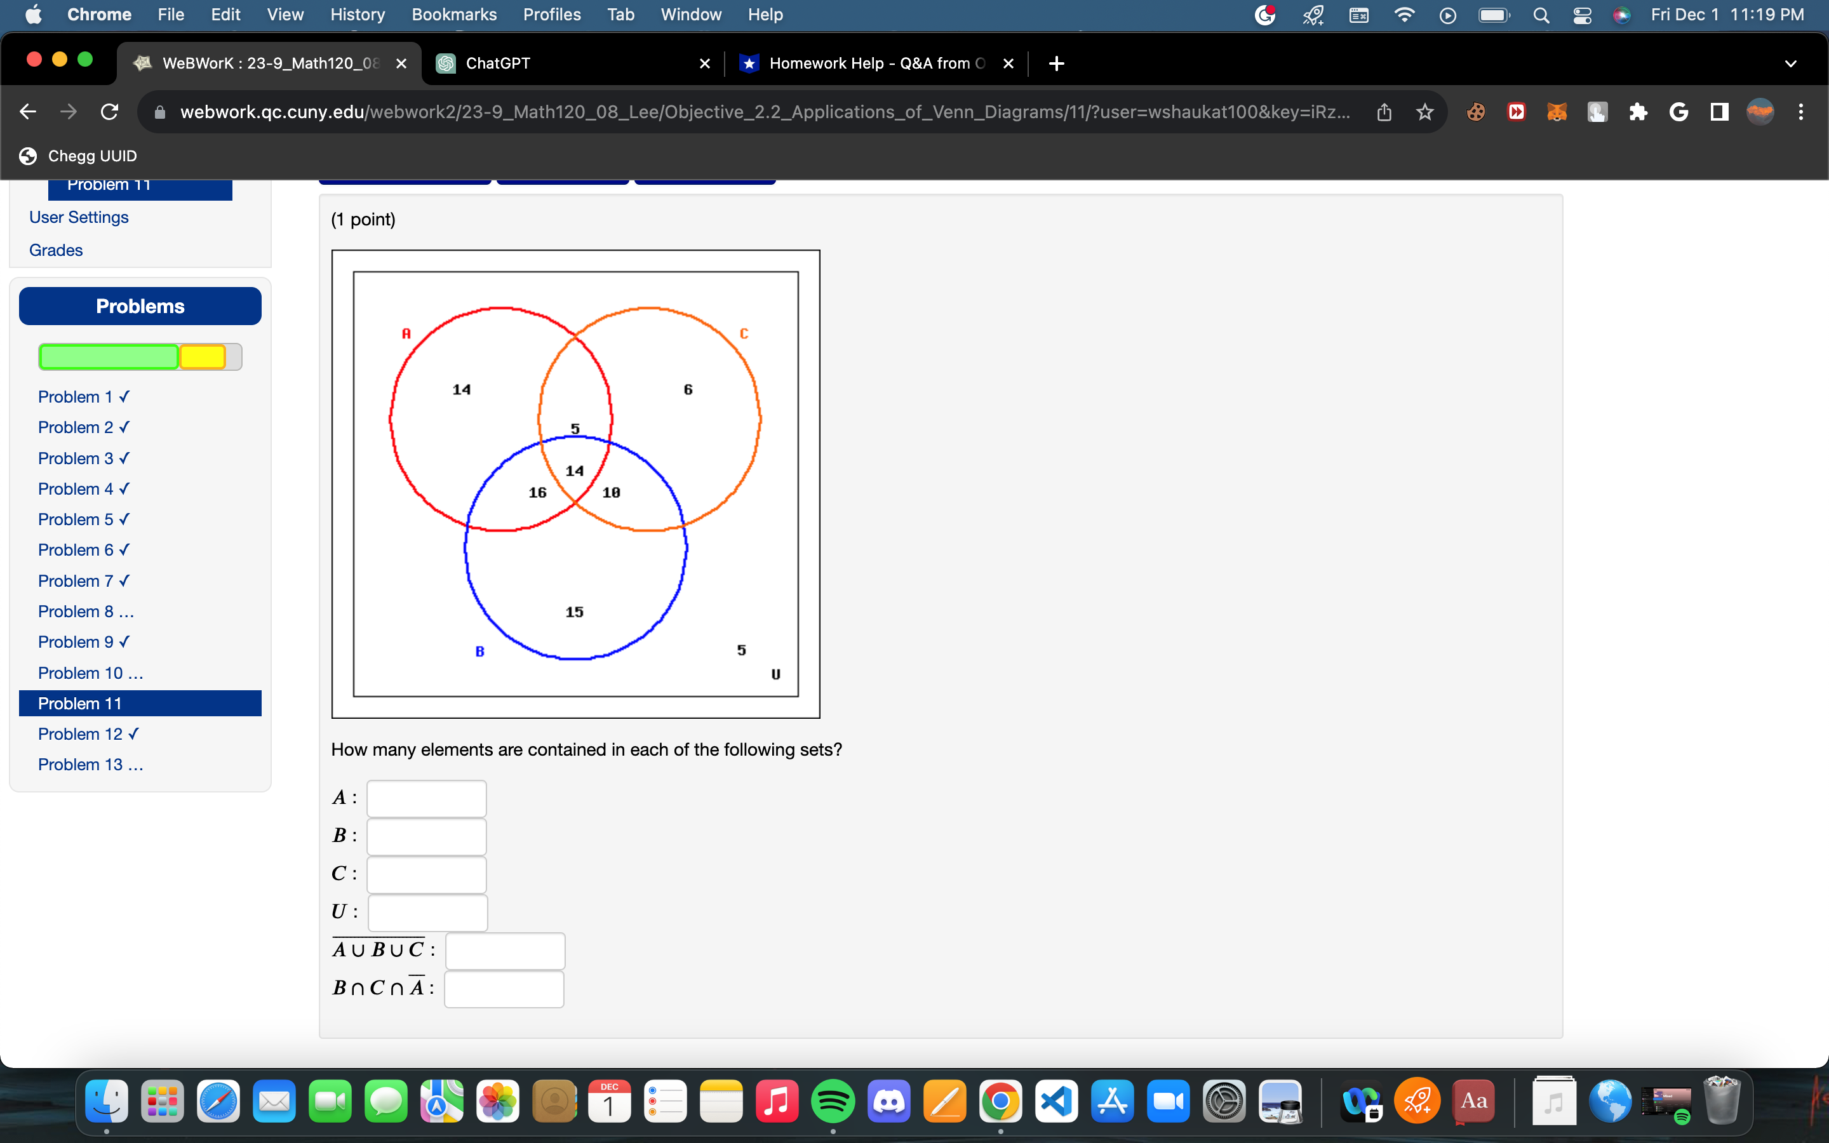1829x1143 pixels.
Task: Expand the tab search chevron
Action: (1790, 63)
